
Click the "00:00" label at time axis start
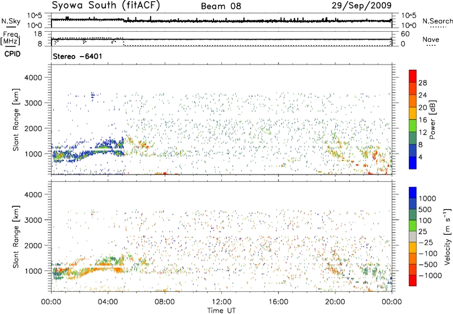(x=51, y=302)
